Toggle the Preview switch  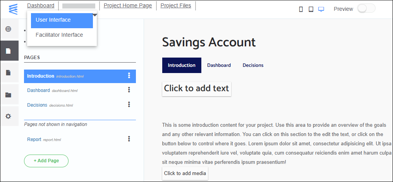tap(366, 9)
